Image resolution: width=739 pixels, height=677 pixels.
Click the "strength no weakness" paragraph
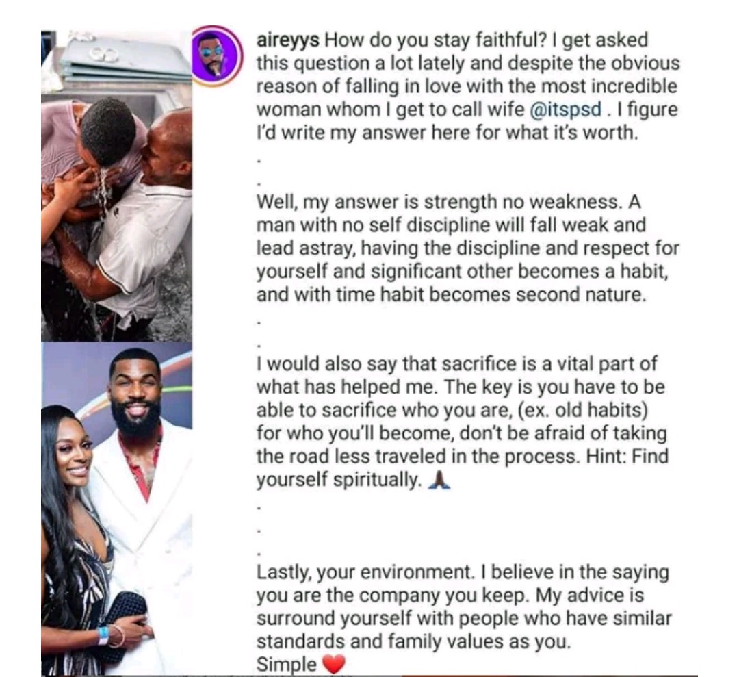tap(468, 248)
